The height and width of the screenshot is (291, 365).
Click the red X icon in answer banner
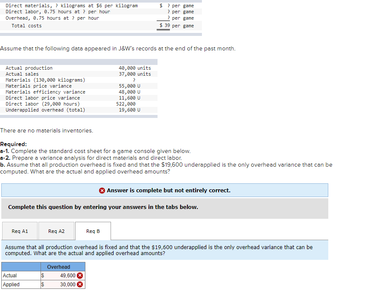pos(102,191)
